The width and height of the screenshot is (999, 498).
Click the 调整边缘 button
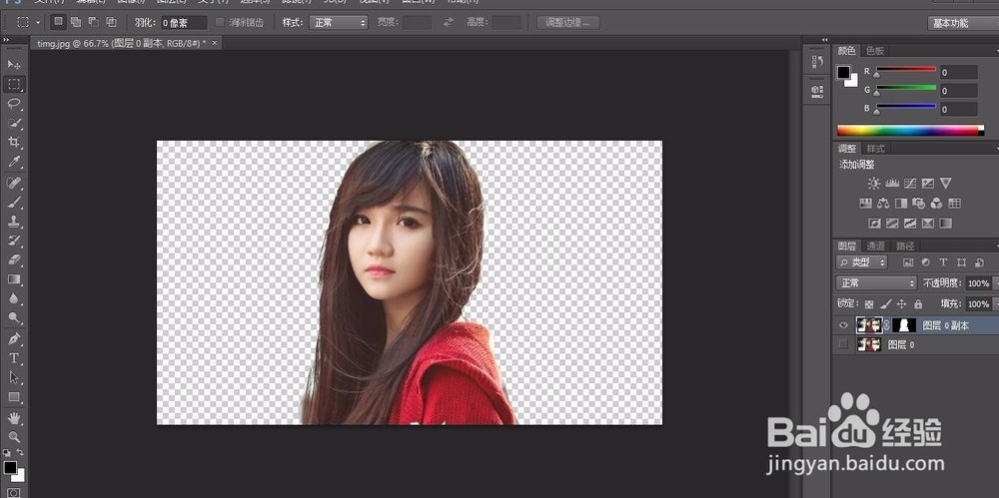[567, 22]
